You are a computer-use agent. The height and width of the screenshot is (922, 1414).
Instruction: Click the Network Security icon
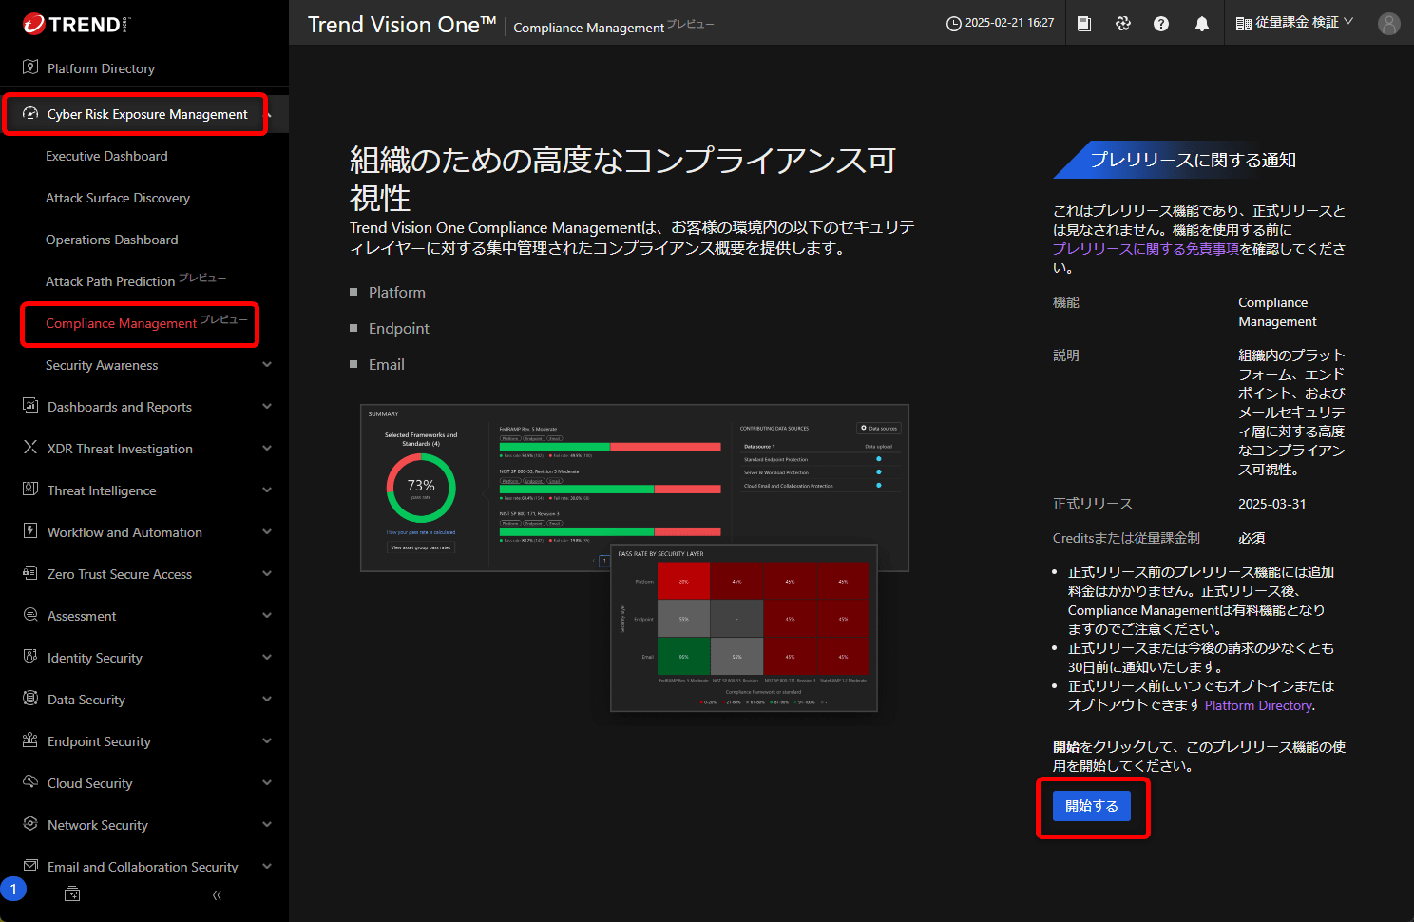[x=30, y=824]
